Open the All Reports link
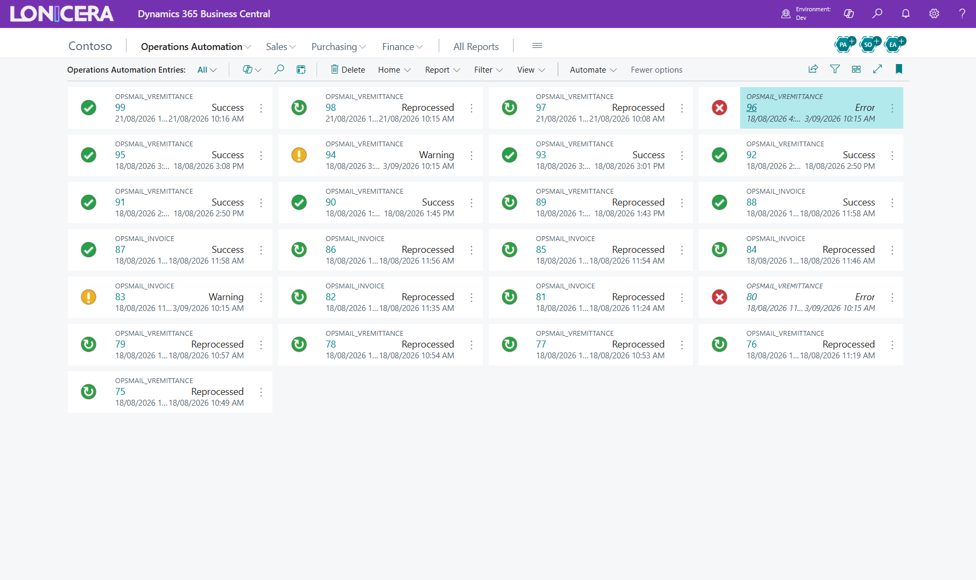Image resolution: width=976 pixels, height=580 pixels. click(x=476, y=47)
